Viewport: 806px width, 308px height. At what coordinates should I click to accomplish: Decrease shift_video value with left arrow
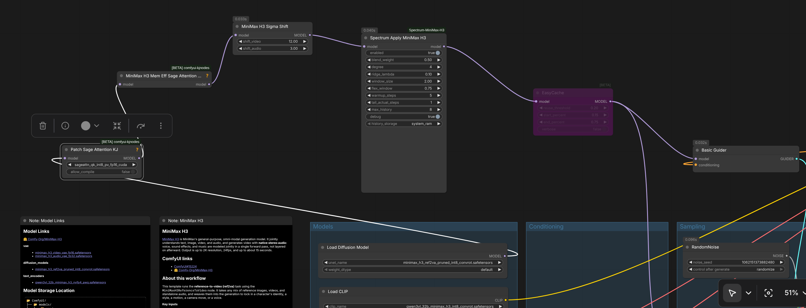240,41
